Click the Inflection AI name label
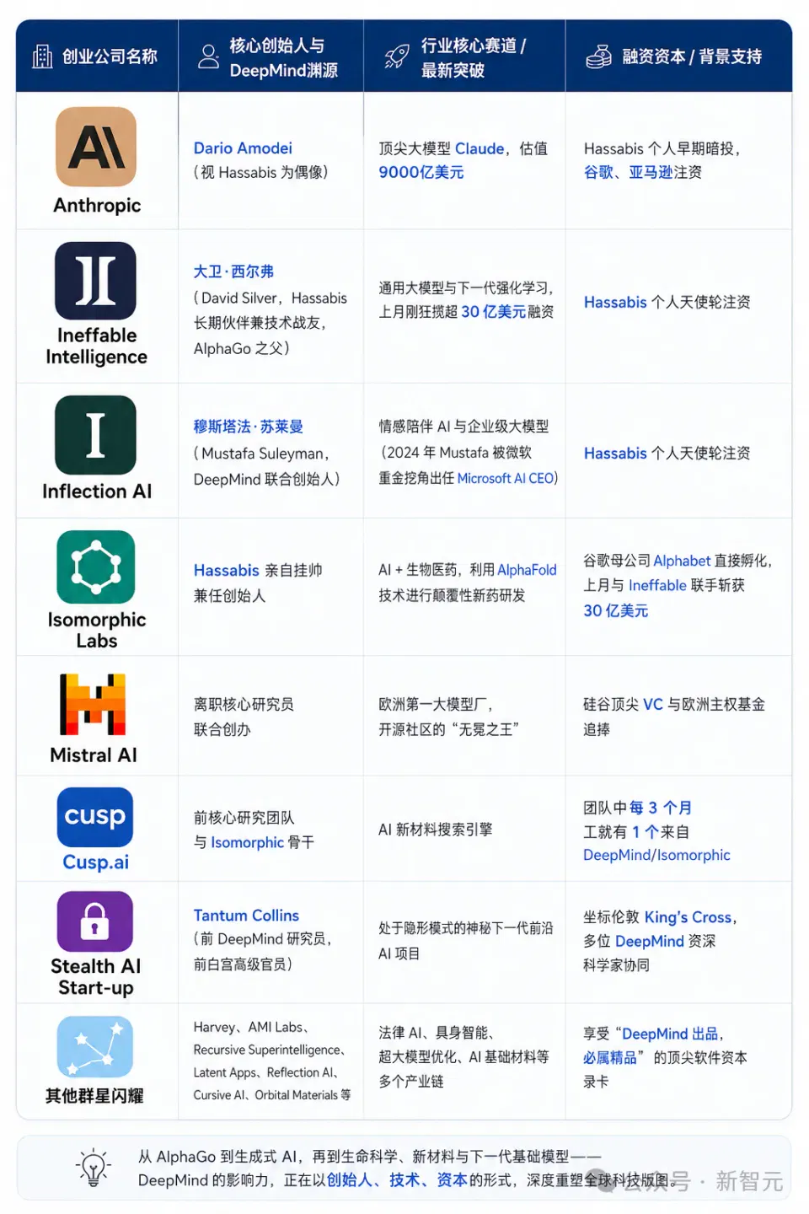Screen dimensions: 809x1214 click(97, 492)
